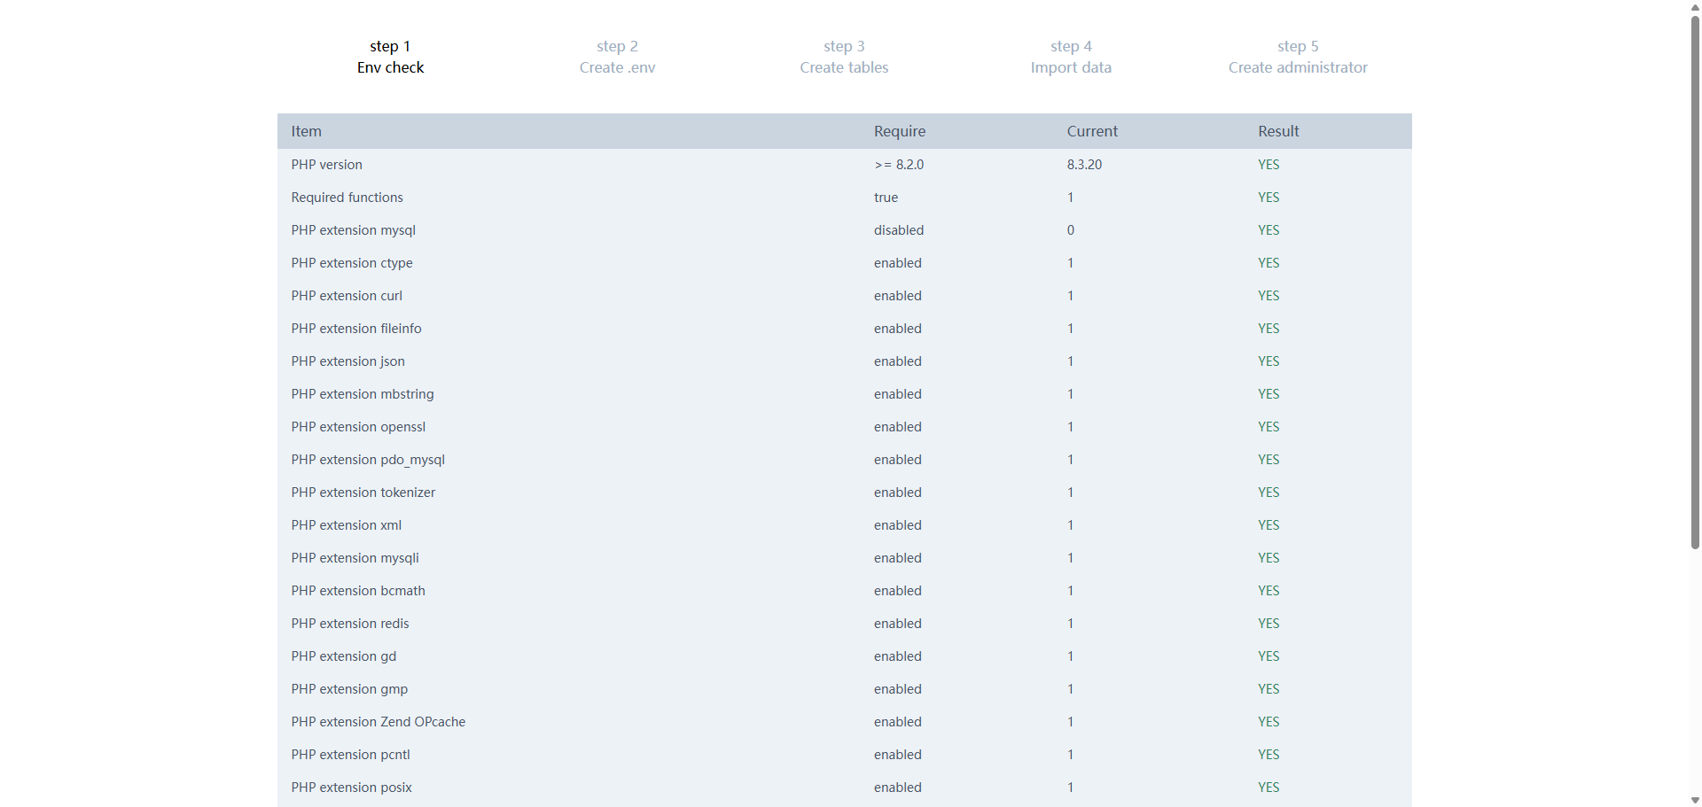The height and width of the screenshot is (807, 1702).
Task: Select the PHP extension pdo_mysql label
Action: (368, 460)
